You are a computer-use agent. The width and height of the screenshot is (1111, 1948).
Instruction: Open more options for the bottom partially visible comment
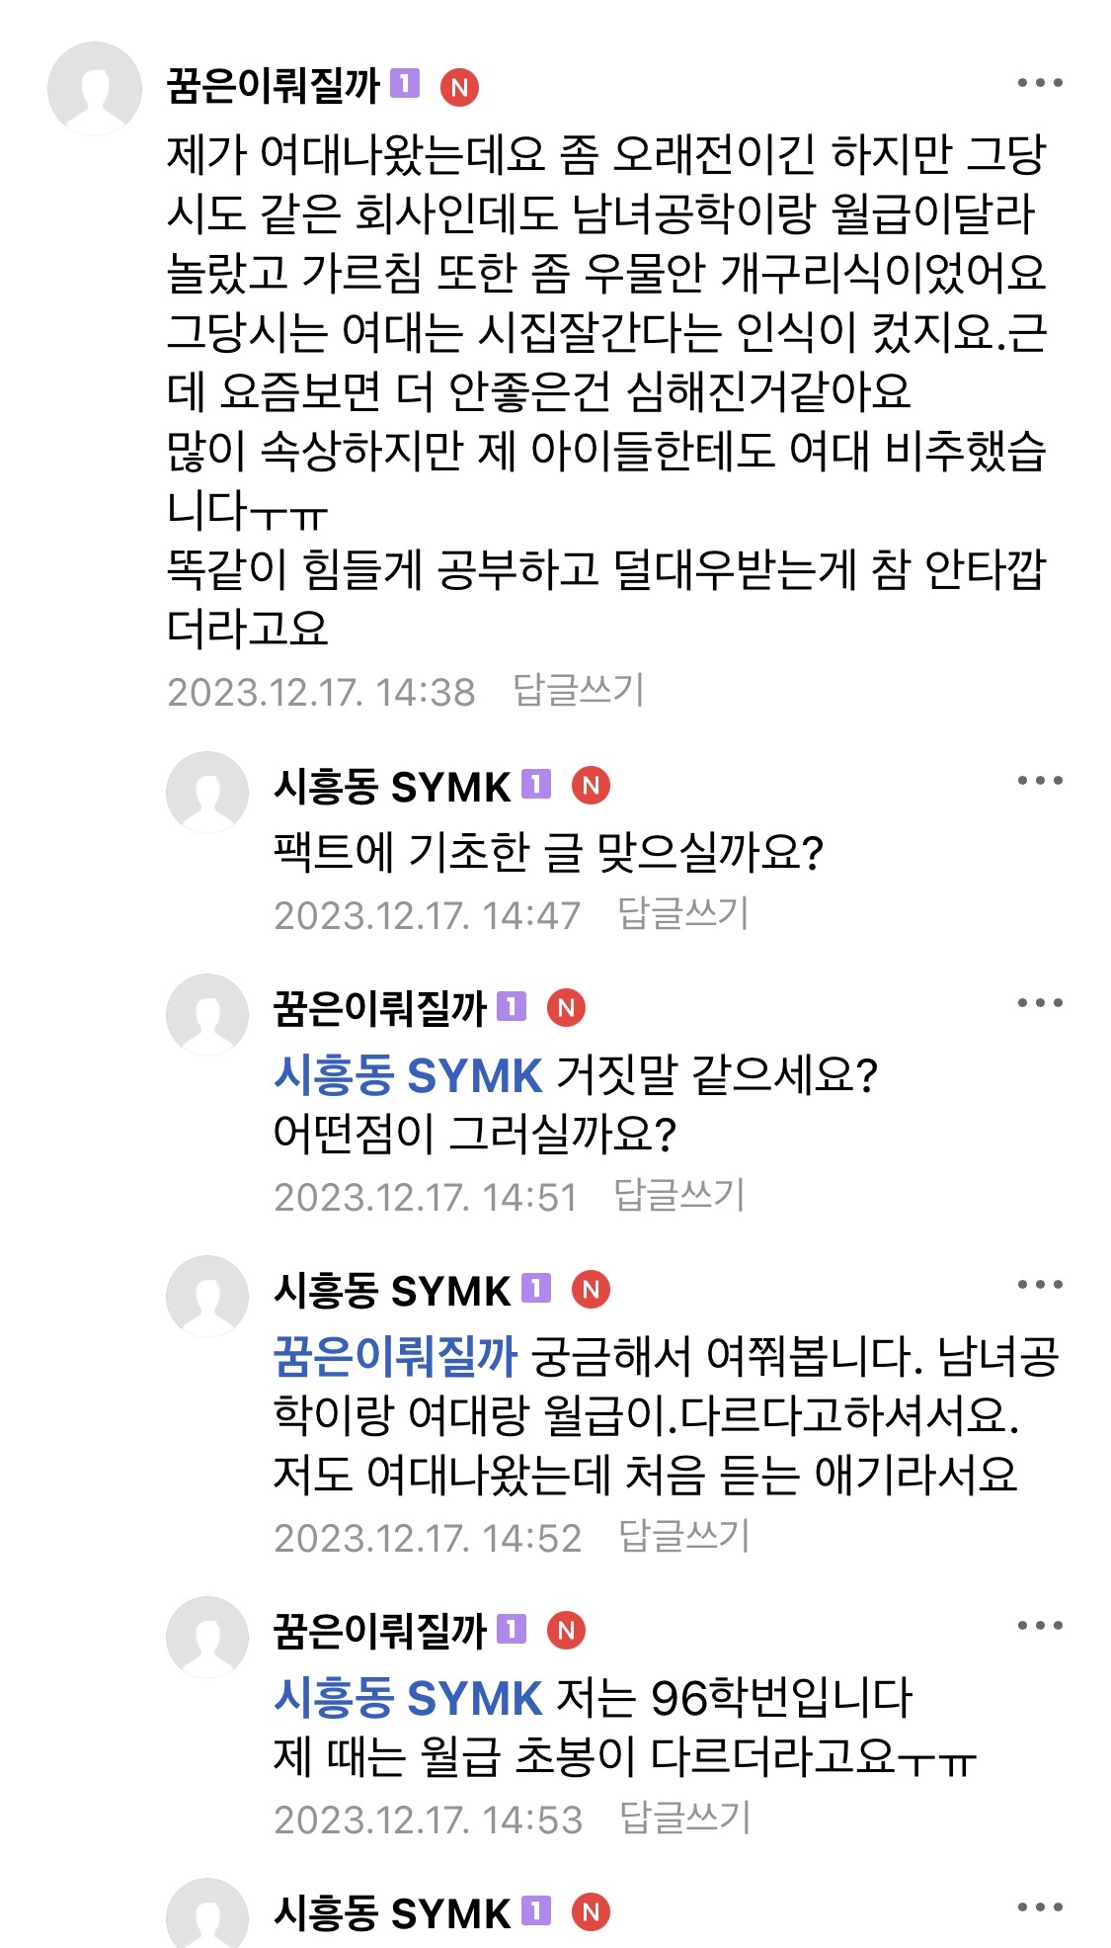(1040, 1907)
